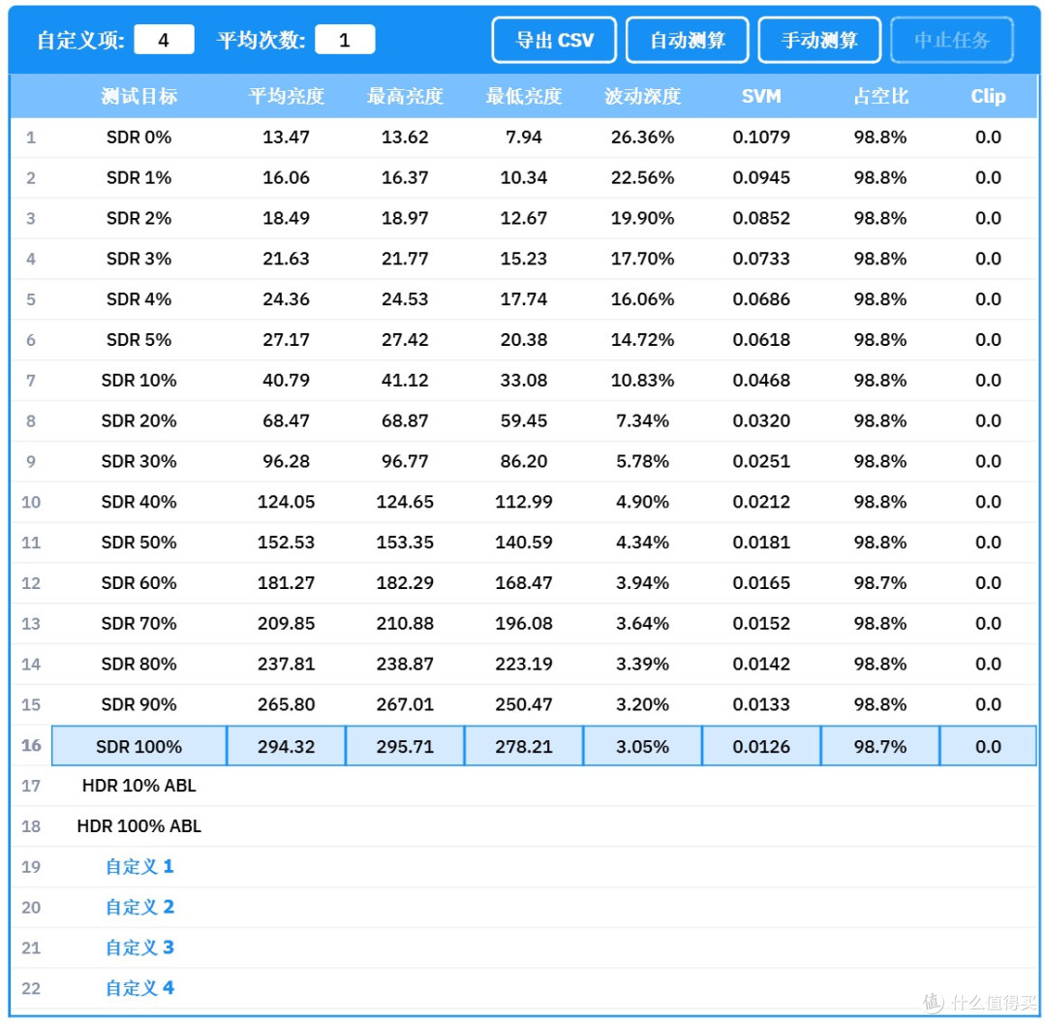This screenshot has width=1046, height=1024.
Task: Click the Clip column header
Action: pos(988,96)
